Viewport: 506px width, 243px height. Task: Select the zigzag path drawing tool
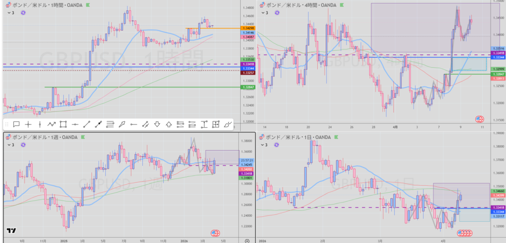[x=51, y=124]
